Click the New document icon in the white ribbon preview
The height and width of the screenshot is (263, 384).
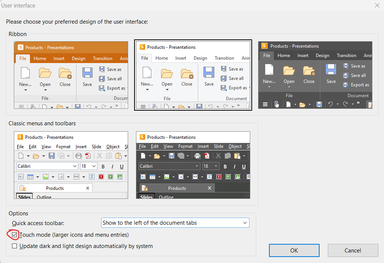pos(147,73)
